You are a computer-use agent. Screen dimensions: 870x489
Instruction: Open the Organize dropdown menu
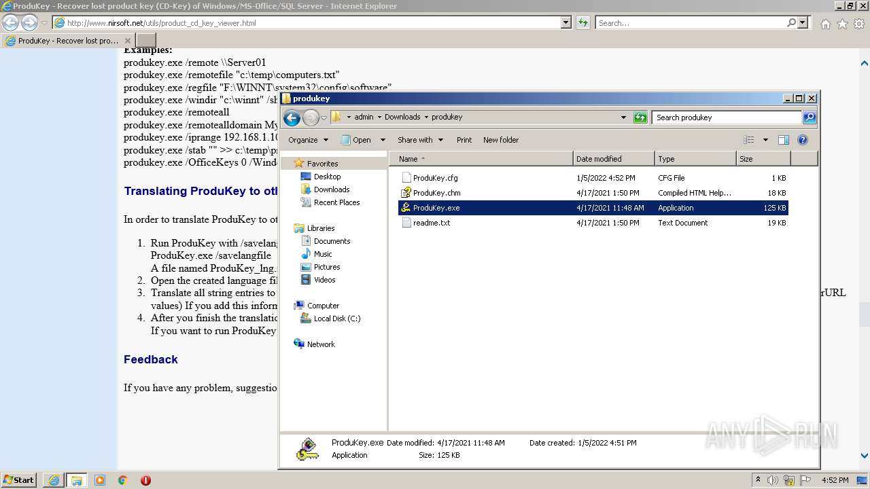tap(308, 140)
